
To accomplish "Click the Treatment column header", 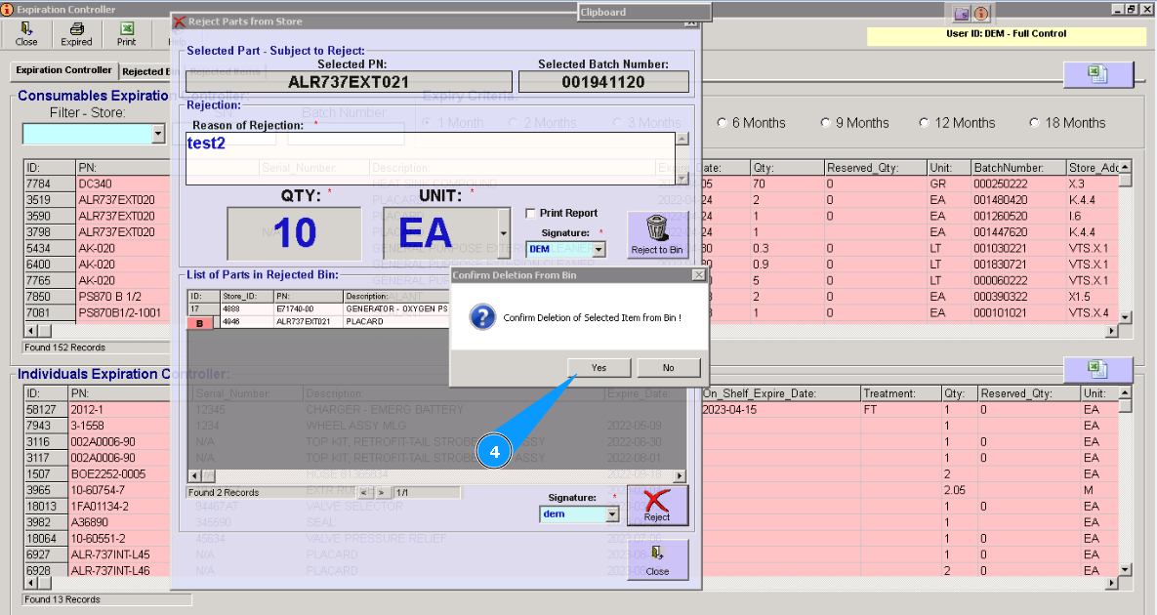I will 901,393.
